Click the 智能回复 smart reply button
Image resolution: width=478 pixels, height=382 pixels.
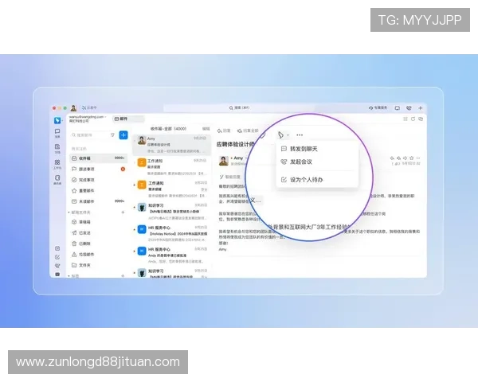tap(230, 177)
